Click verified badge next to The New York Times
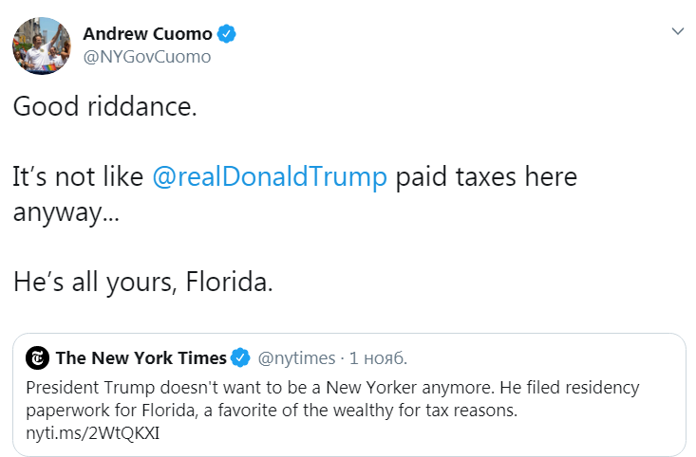Viewport: 696px width, 457px height. click(241, 358)
